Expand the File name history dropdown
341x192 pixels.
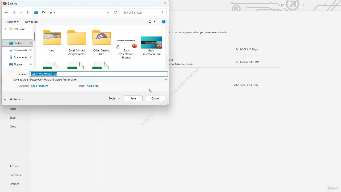(x=166, y=74)
